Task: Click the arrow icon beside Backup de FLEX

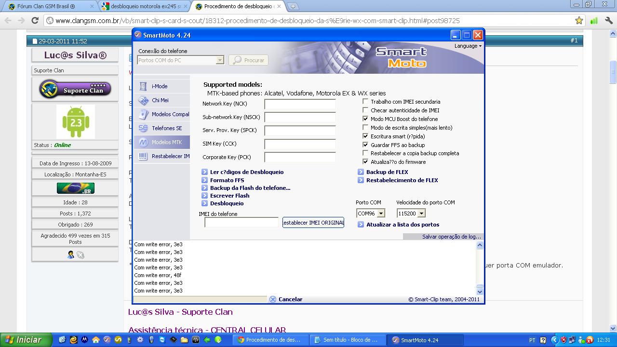Action: pos(361,172)
